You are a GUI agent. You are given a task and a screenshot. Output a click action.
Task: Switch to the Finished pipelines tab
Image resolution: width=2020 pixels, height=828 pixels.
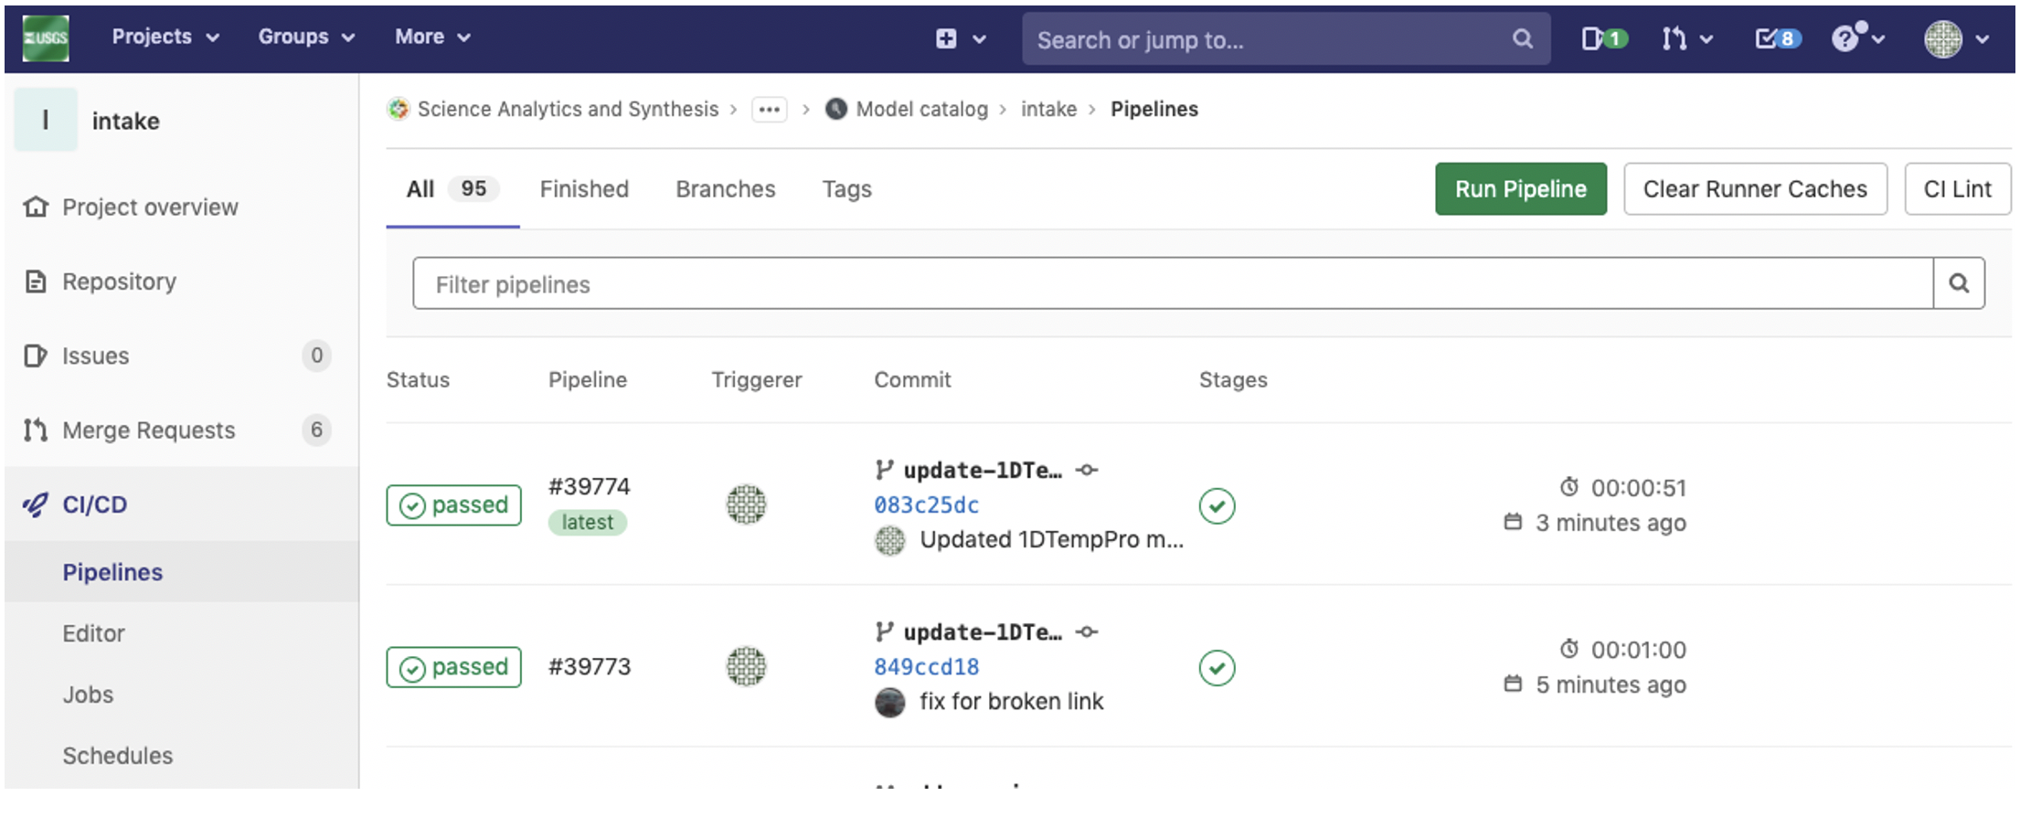pyautogui.click(x=583, y=189)
